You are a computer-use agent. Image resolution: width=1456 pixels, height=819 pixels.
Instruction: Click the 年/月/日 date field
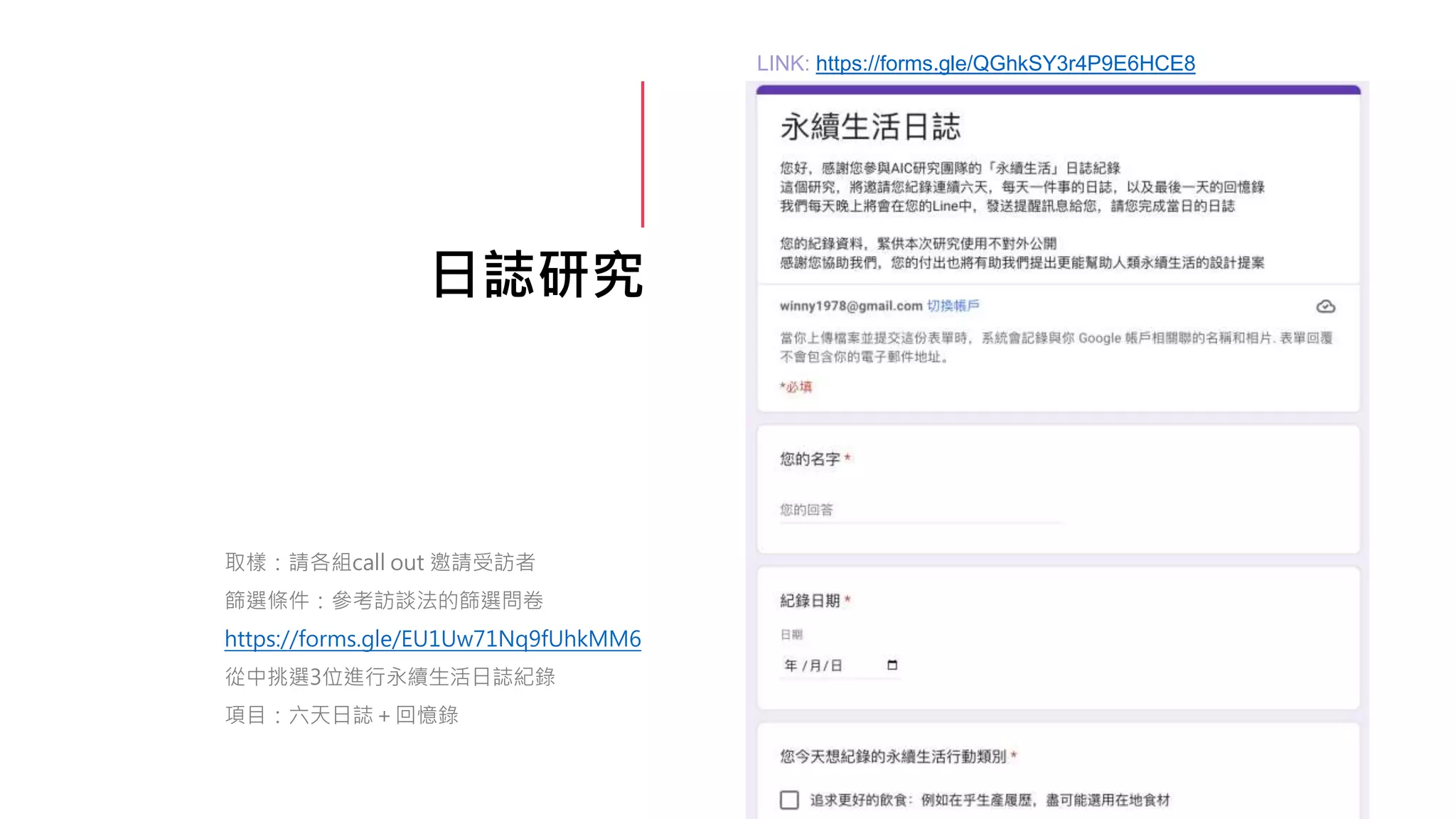click(x=840, y=665)
